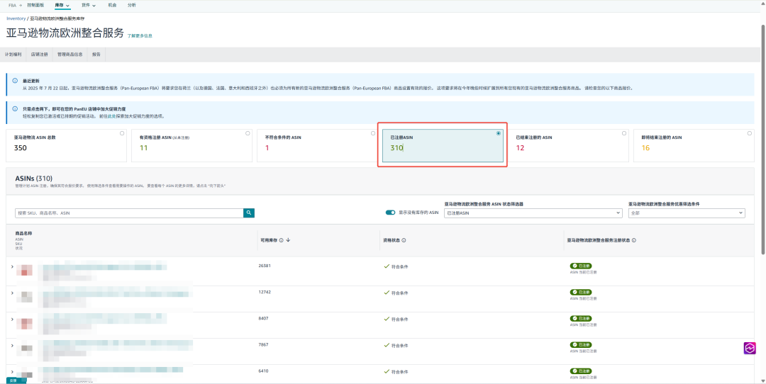Click the product thumbnail in the 8407 row
This screenshot has width=766, height=384.
tap(24, 322)
